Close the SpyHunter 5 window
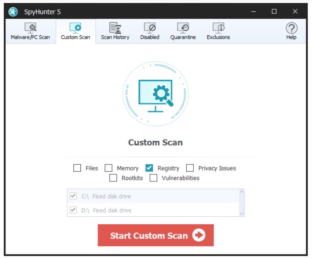Image resolution: width=312 pixels, height=259 pixels. click(295, 12)
